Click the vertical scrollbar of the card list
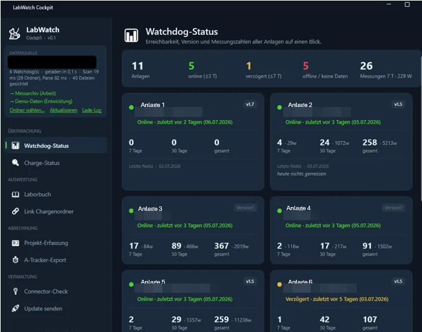This screenshot has height=332, width=422. coord(420,129)
